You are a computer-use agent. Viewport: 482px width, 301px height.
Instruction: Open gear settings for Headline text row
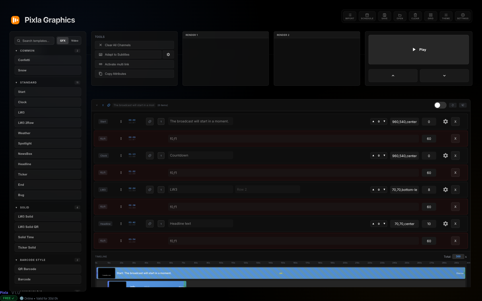445,224
